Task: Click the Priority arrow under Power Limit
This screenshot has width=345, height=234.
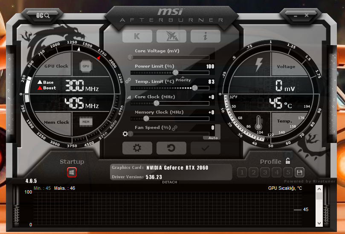Action: [x=183, y=77]
